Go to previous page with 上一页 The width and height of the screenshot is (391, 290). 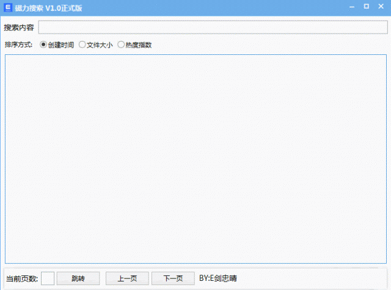127,278
